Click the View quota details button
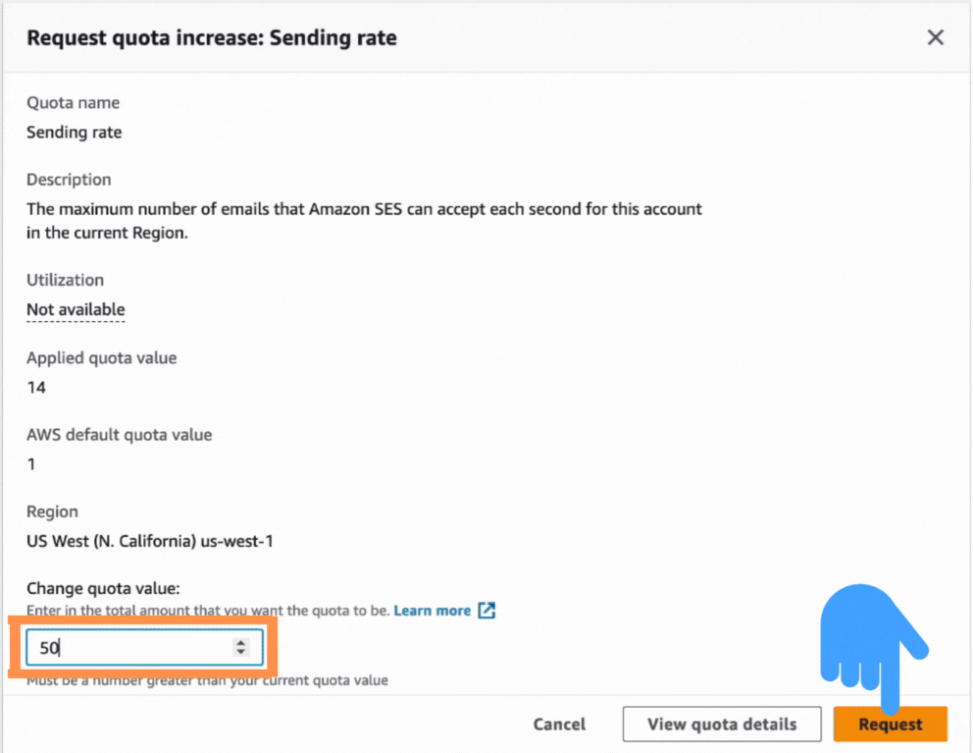Image resolution: width=973 pixels, height=753 pixels. [x=722, y=724]
